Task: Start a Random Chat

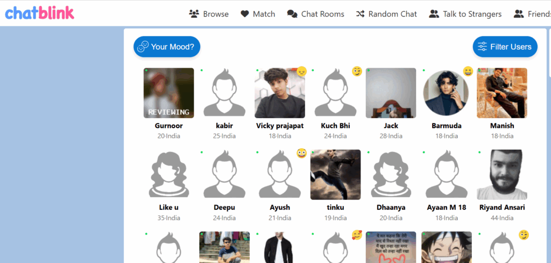Action: [386, 14]
